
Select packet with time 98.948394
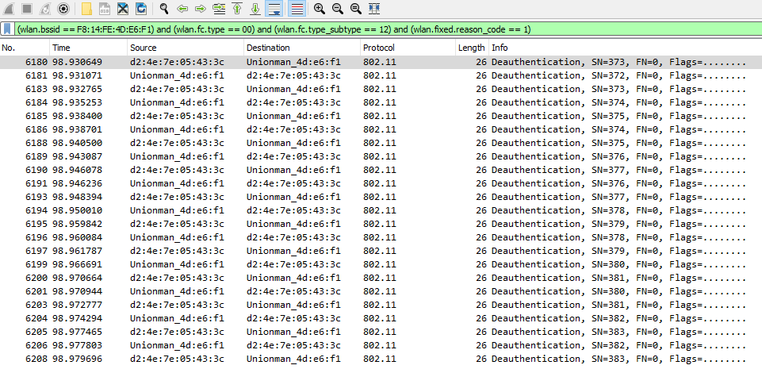click(381, 197)
